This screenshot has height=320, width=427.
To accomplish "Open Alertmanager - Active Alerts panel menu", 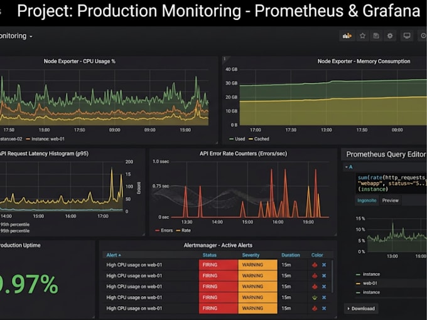I will [218, 245].
